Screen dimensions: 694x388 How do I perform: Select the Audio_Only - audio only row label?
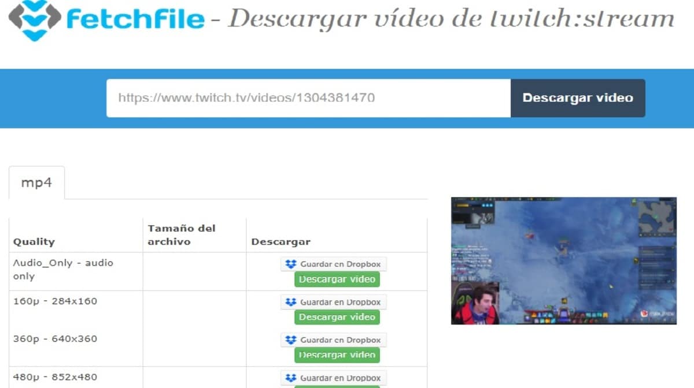click(63, 270)
